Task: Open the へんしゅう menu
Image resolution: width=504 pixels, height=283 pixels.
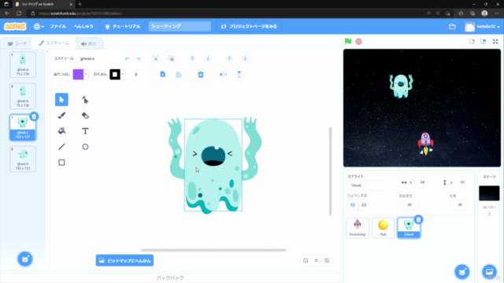Action: point(83,26)
